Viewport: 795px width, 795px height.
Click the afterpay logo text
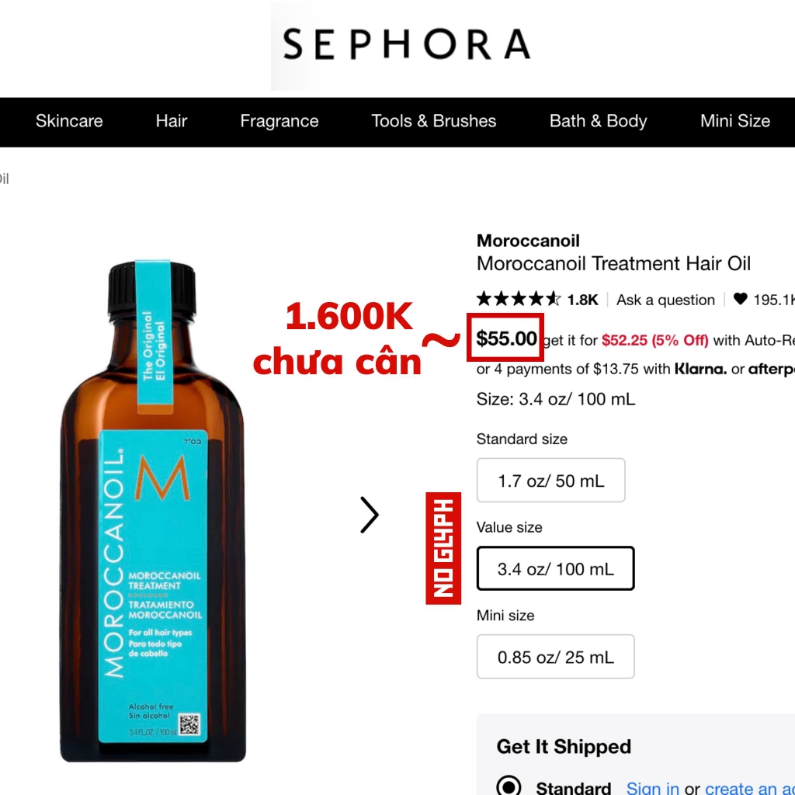771,369
